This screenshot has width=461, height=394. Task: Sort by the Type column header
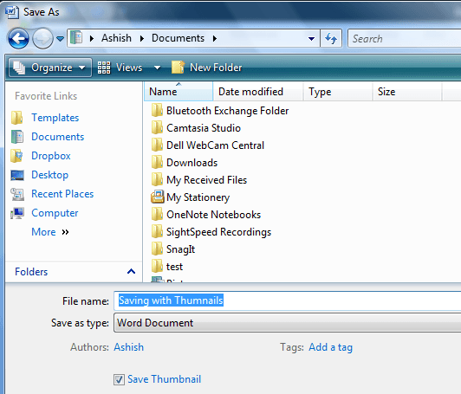[338, 92]
